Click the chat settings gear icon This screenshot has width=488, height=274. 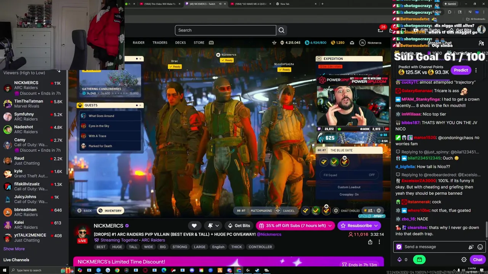(464, 260)
